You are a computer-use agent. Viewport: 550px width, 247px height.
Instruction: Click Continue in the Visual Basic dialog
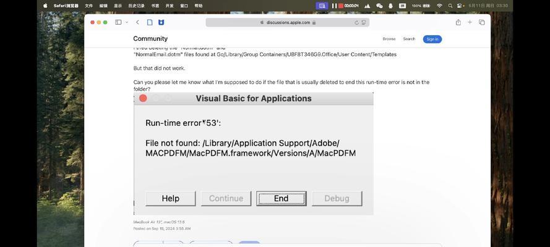pos(226,199)
